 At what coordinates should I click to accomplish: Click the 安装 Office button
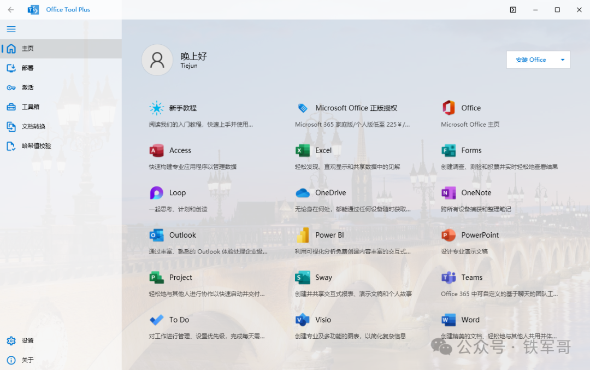[x=530, y=60]
